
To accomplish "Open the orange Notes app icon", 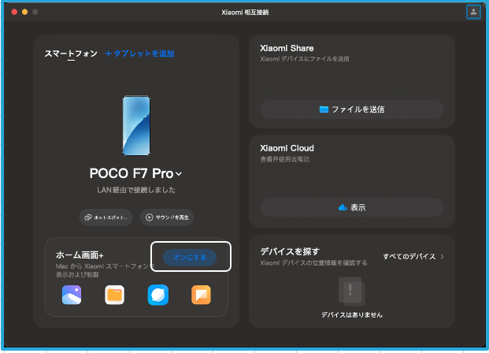I will click(201, 295).
